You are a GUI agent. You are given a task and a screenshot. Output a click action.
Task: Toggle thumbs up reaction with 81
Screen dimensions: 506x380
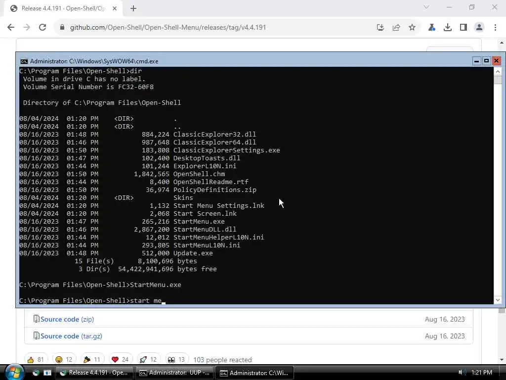[36, 360]
